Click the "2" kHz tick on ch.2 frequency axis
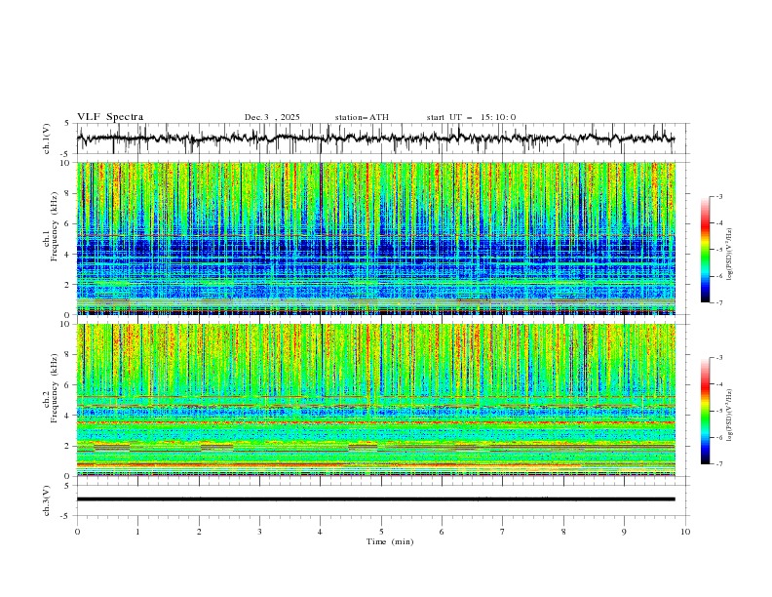The width and height of the screenshot is (772, 597). click(x=68, y=446)
